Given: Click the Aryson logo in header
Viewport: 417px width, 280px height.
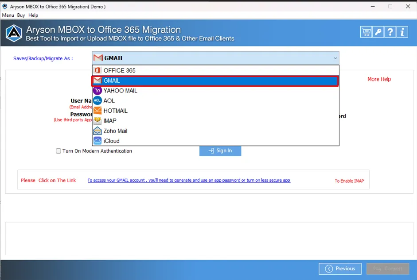Looking at the screenshot, I should pos(14,34).
